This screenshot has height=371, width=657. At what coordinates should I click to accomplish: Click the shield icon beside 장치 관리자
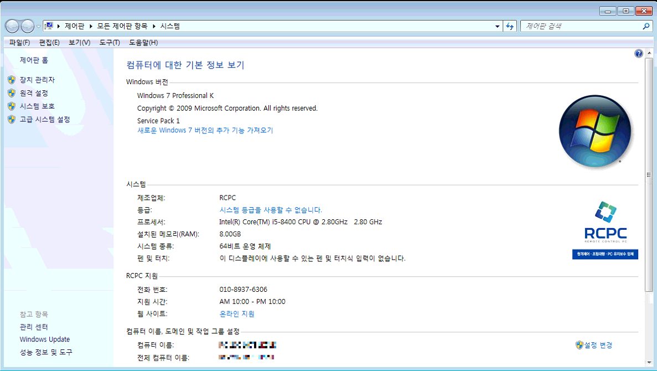coord(12,80)
